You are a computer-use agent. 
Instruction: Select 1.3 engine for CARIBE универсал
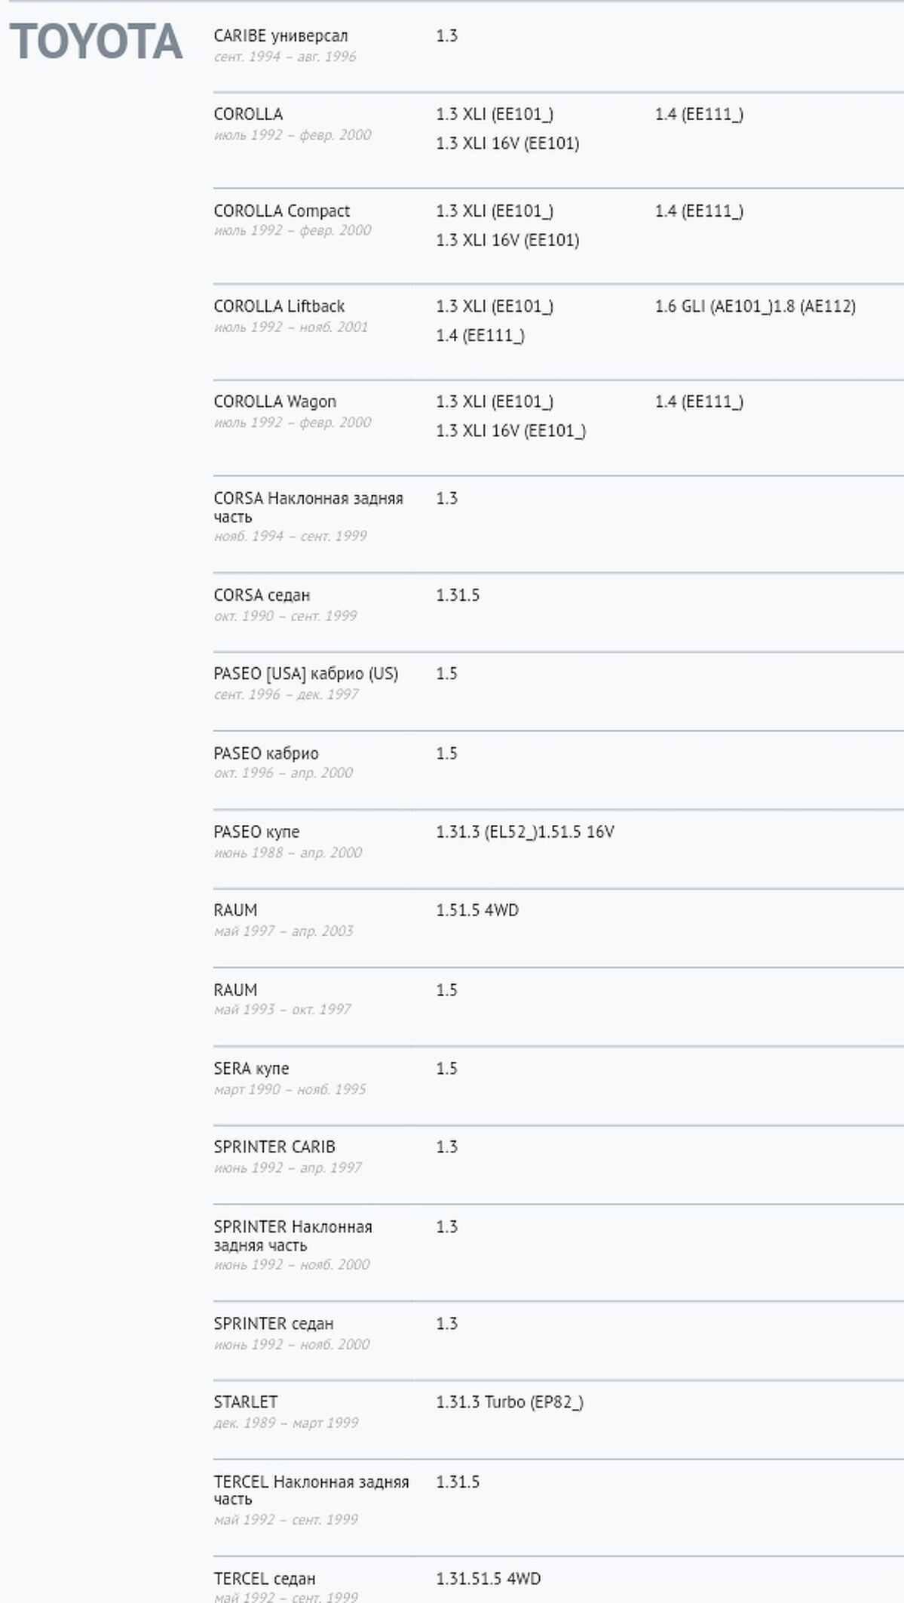[446, 36]
